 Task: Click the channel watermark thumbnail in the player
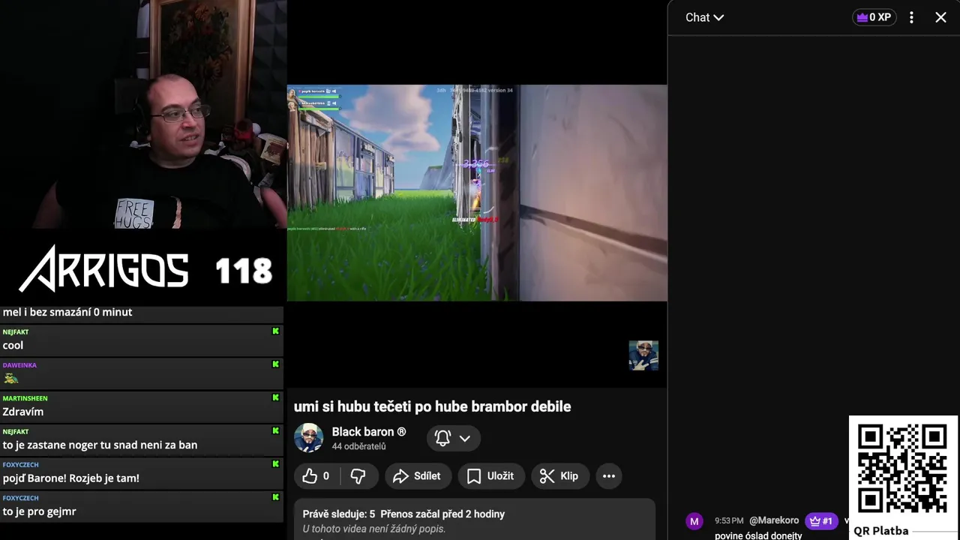[643, 355]
